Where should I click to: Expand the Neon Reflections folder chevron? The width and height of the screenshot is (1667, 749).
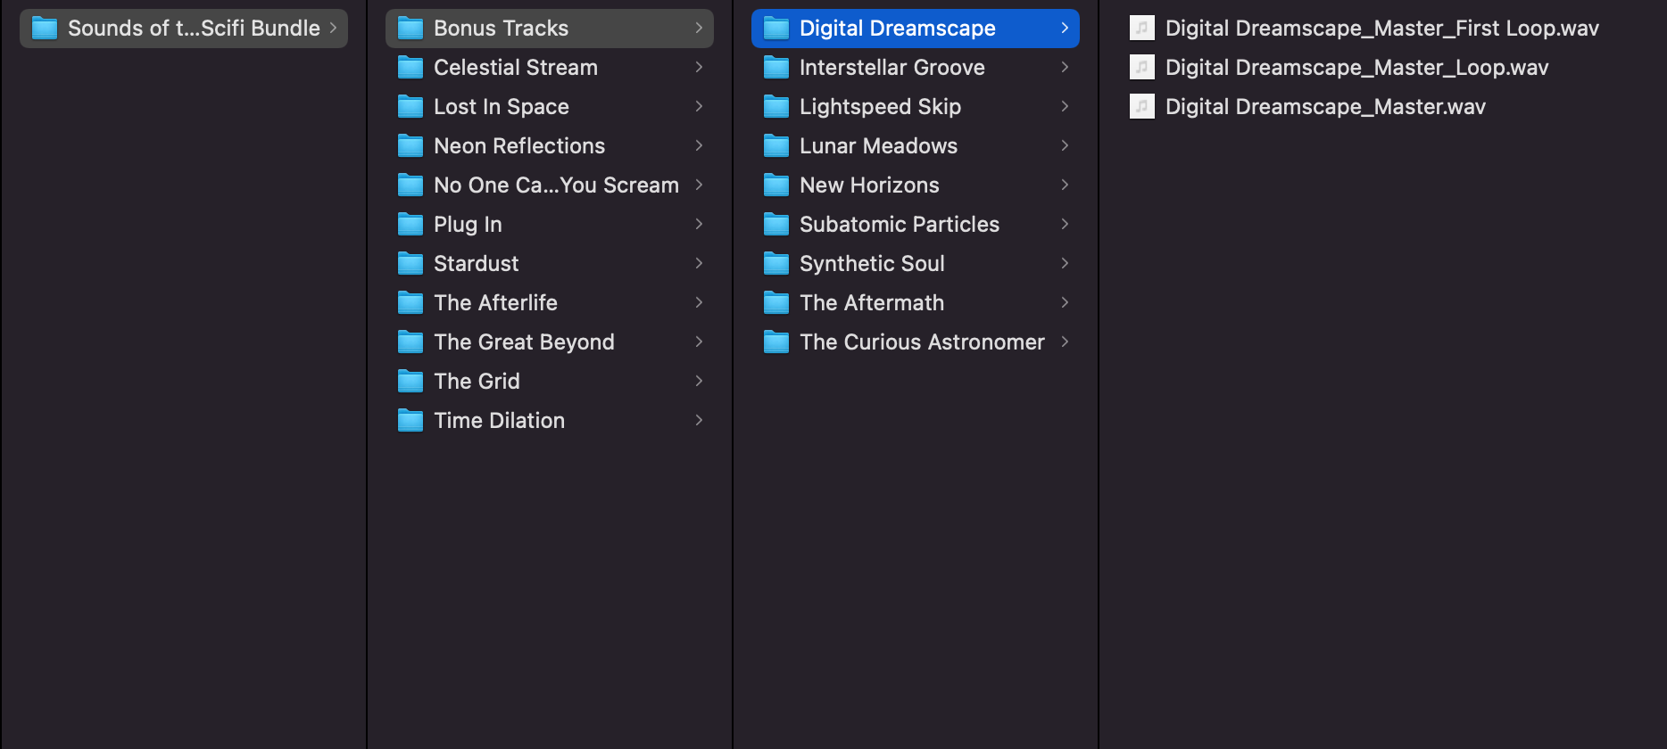pos(699,145)
